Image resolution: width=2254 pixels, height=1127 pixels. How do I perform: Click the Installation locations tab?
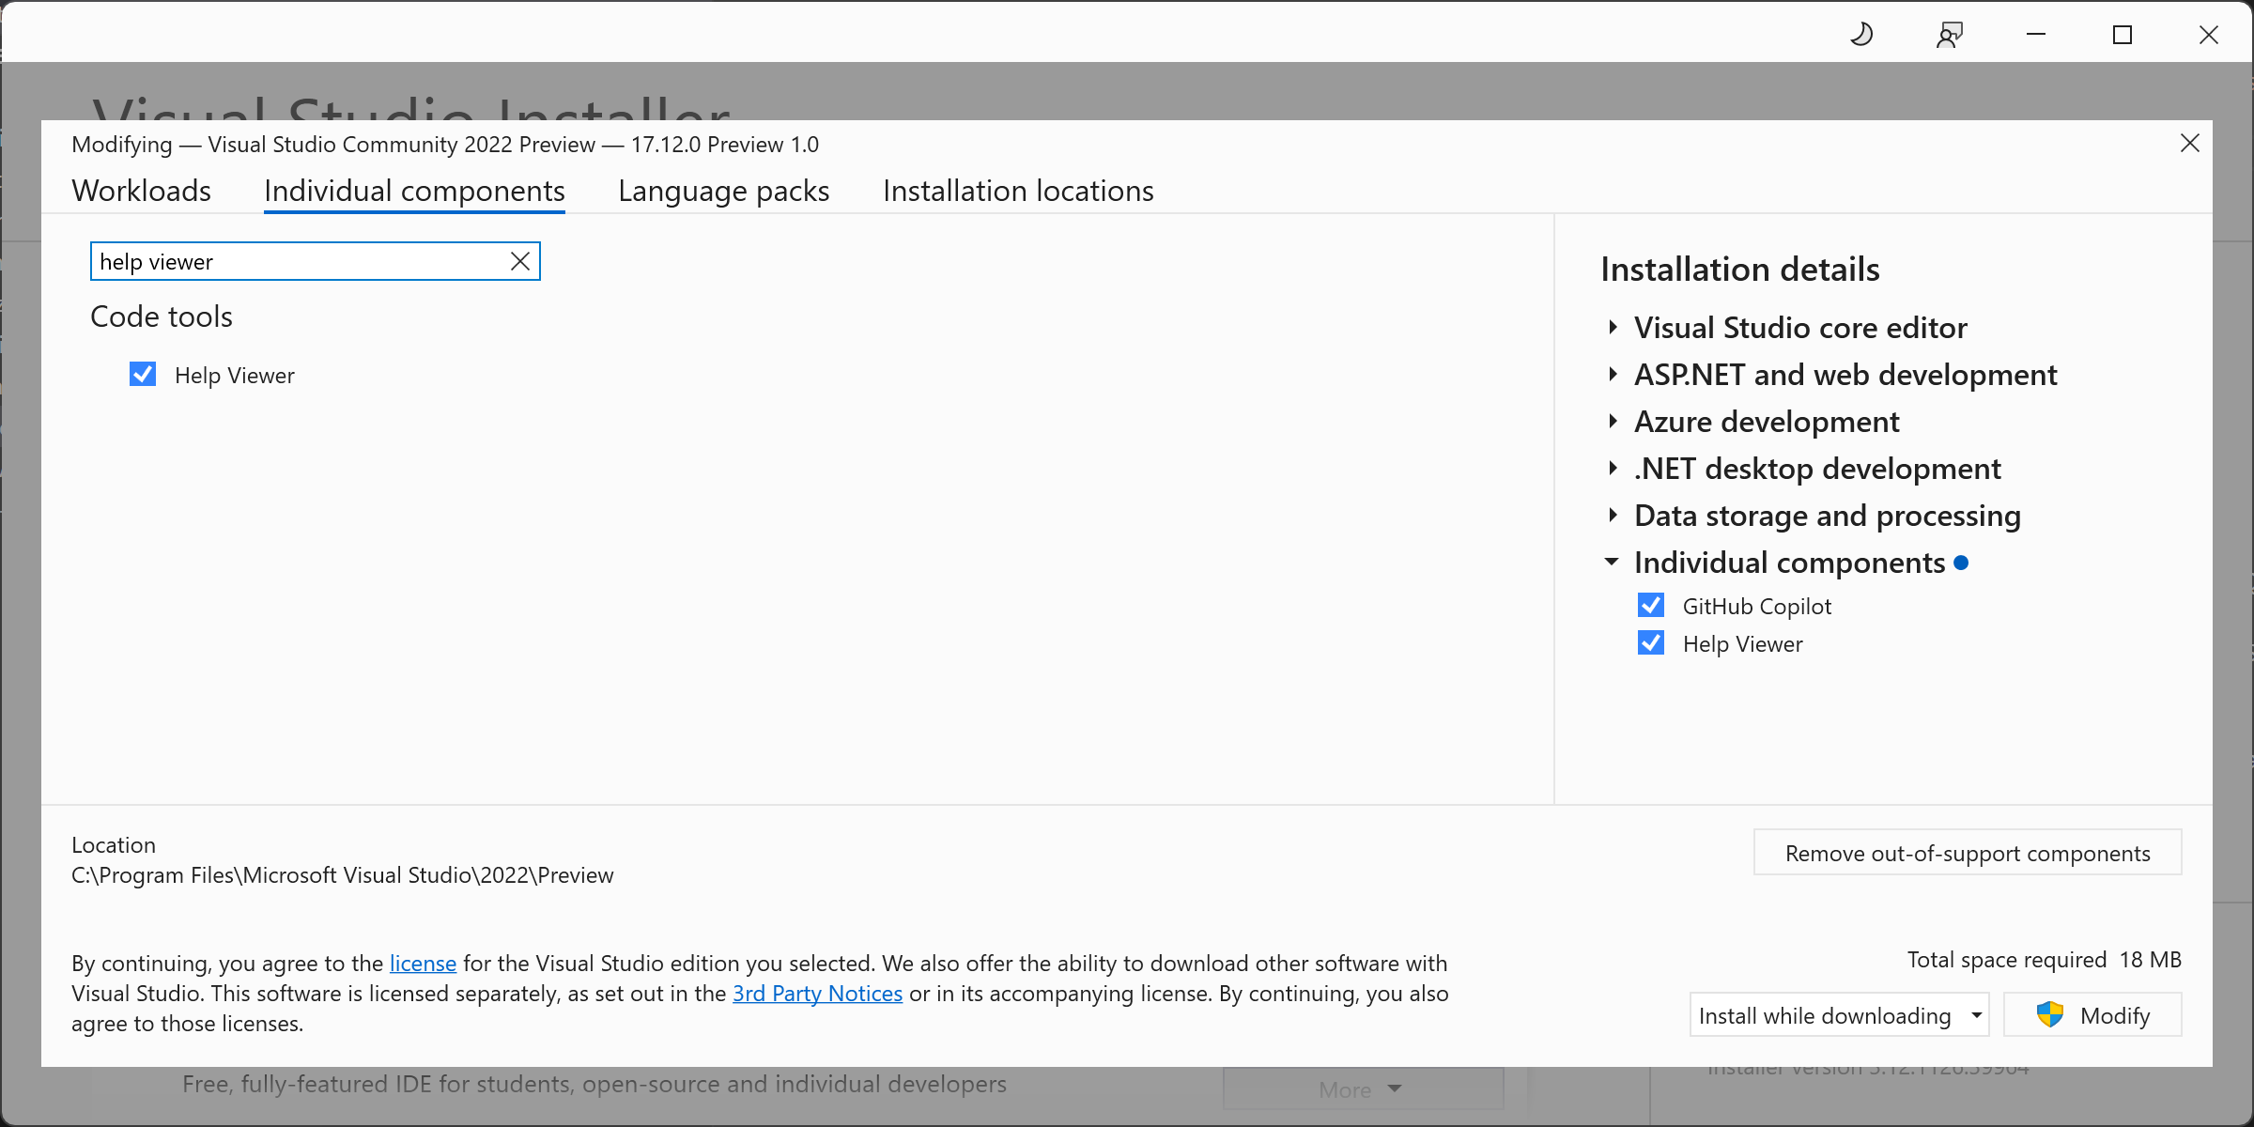click(x=1018, y=189)
